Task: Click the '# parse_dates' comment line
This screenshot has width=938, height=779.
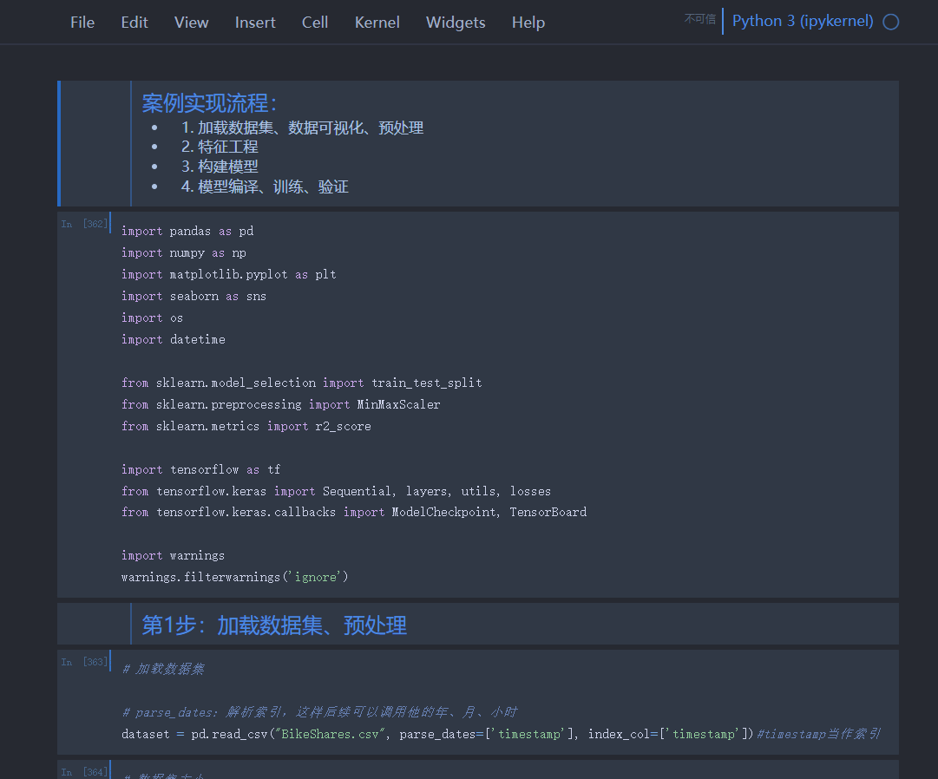Action: tap(319, 712)
